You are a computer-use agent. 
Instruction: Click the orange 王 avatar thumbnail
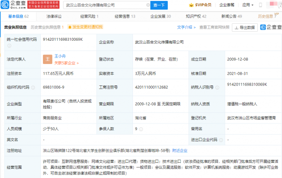point(47,59)
